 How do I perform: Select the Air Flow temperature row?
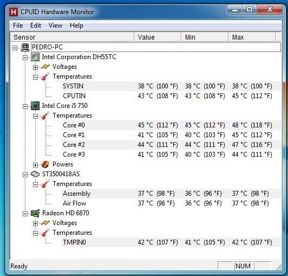(x=171, y=203)
